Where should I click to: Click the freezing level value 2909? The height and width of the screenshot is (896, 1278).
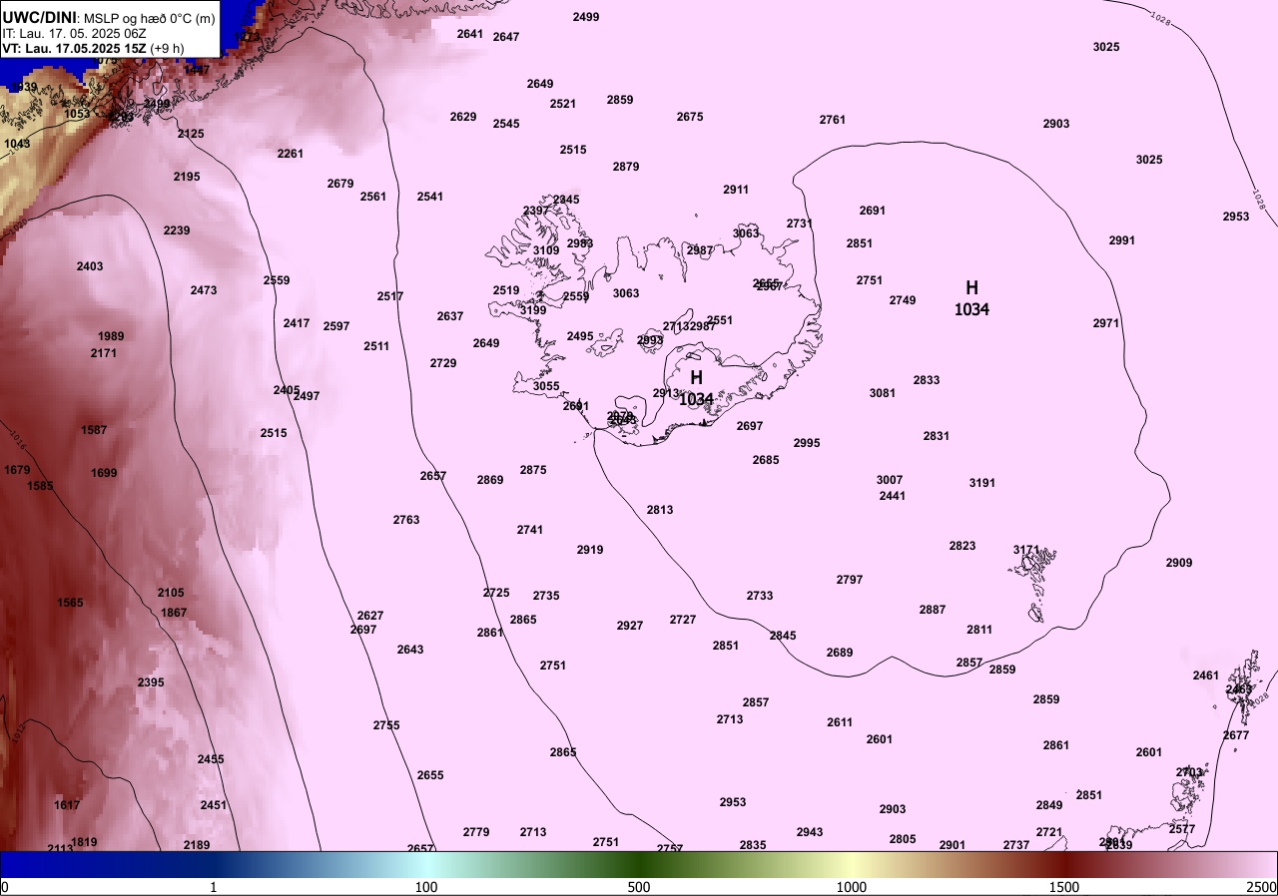[x=1179, y=563]
